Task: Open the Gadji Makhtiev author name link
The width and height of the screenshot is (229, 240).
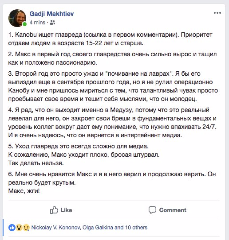Action: pyautogui.click(x=51, y=14)
